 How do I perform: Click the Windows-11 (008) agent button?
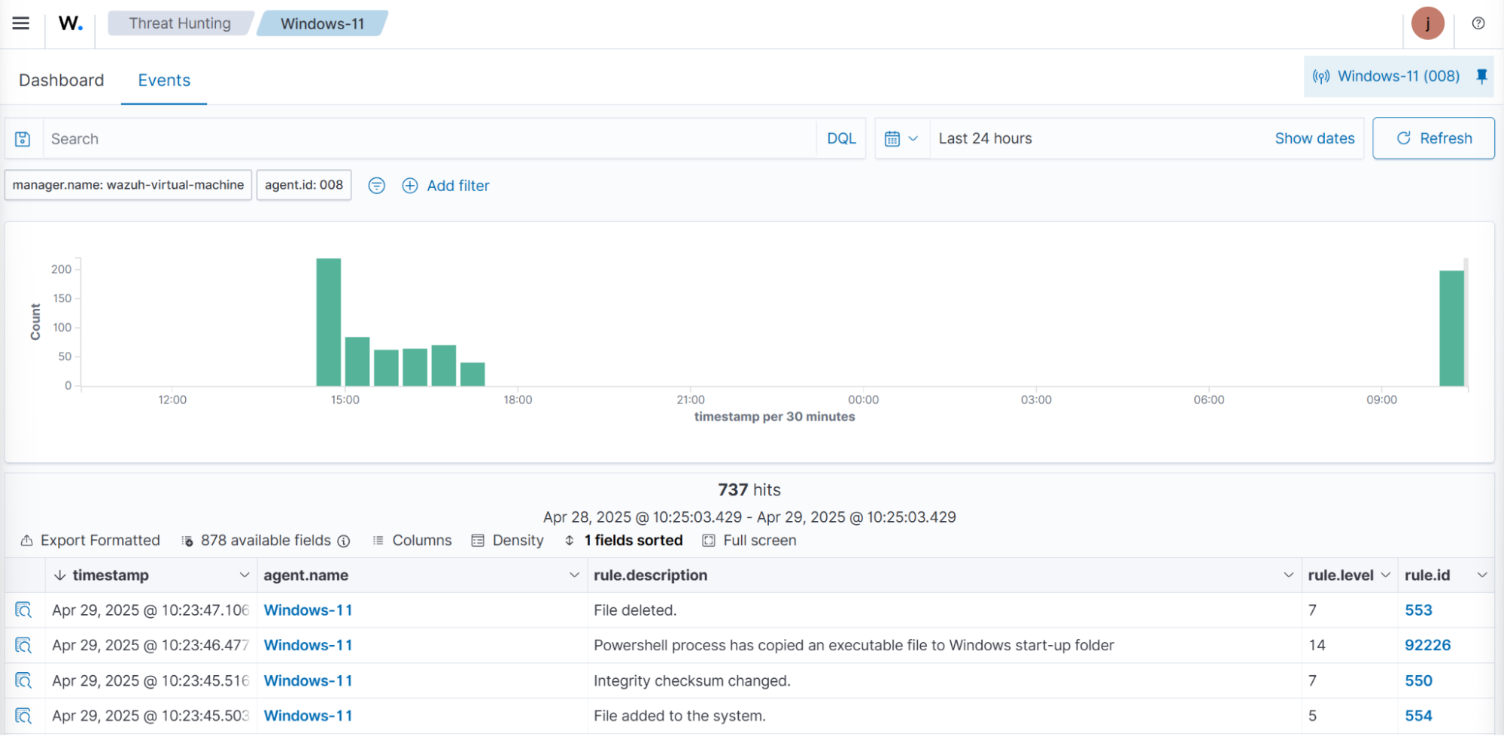point(1386,76)
